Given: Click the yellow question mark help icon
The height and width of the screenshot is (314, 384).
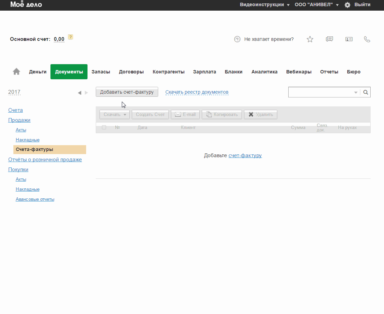Looking at the screenshot, I should (x=70, y=37).
